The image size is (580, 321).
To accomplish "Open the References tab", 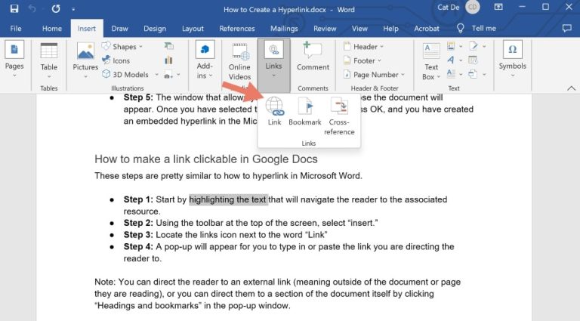I will (x=236, y=29).
